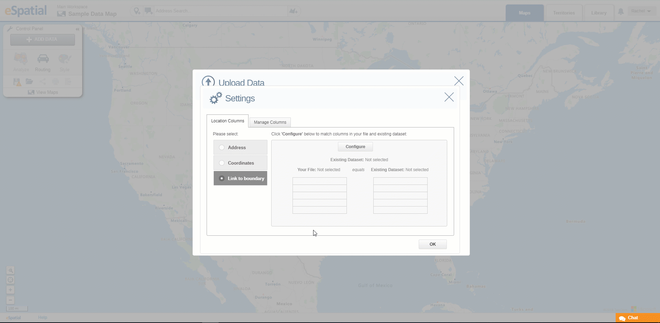This screenshot has width=660, height=323.
Task: Collapse the Control Panel
Action: tap(77, 29)
